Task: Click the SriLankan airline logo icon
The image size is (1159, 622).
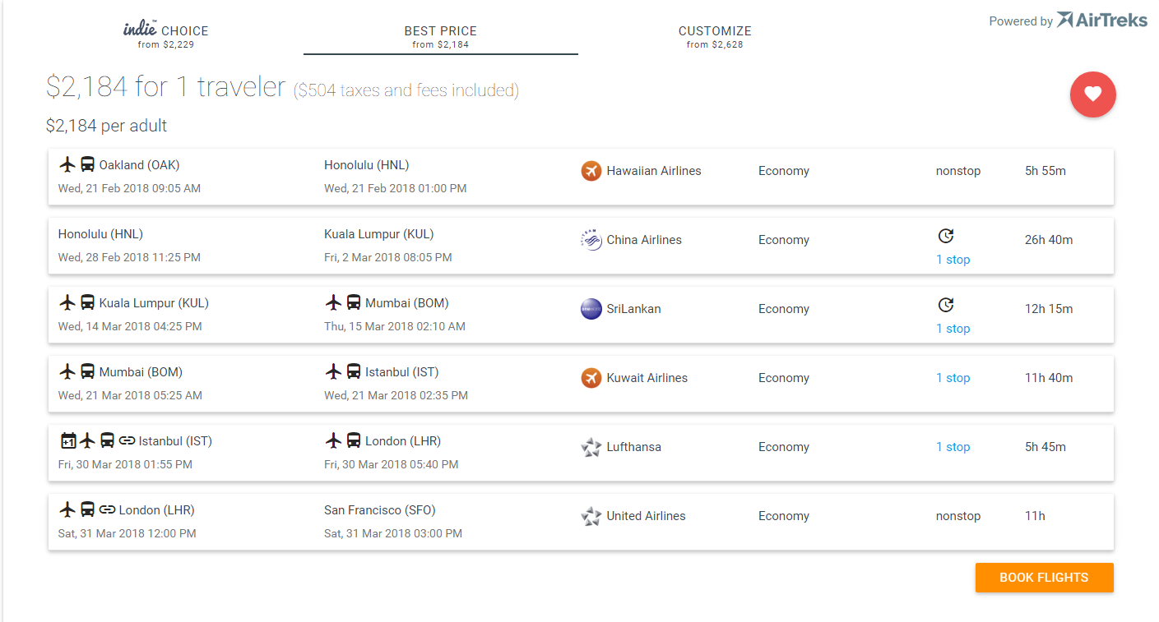Action: 591,309
